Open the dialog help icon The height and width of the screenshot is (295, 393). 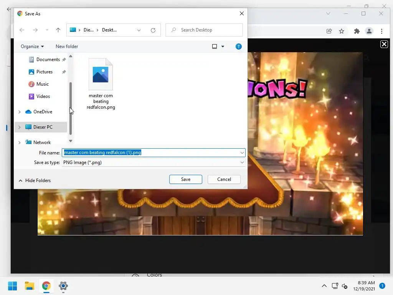[239, 46]
